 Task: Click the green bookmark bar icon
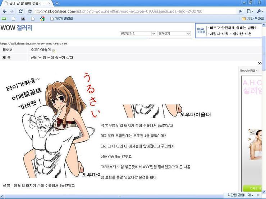tap(4, 19)
